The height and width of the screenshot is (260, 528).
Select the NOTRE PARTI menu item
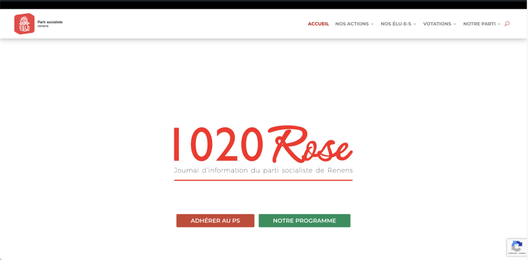coord(479,24)
